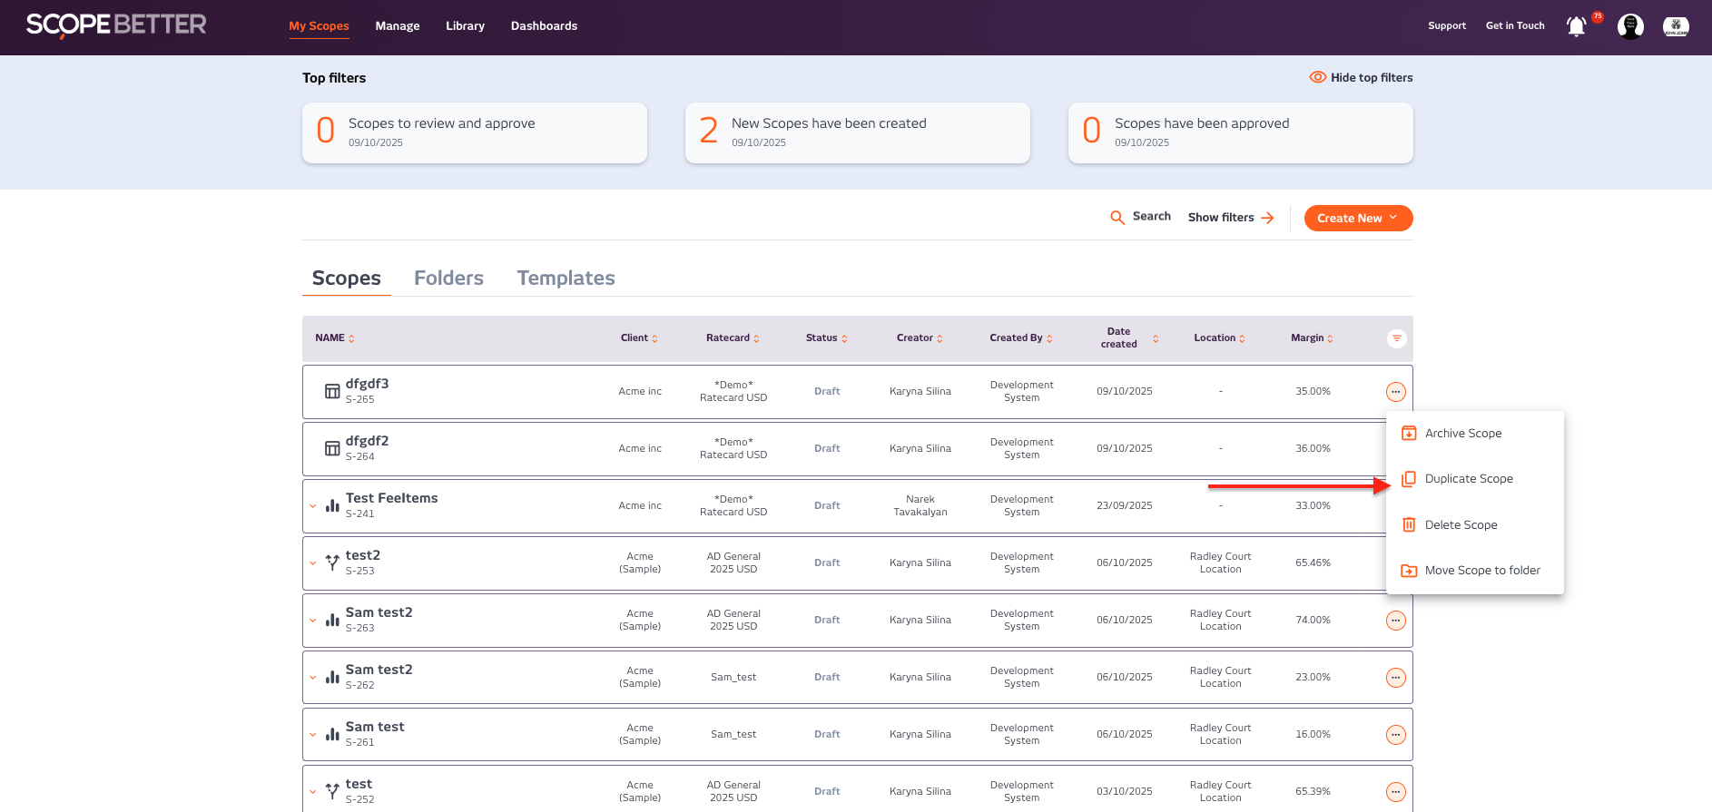This screenshot has height=812, width=1712.
Task: Toggle sorting on the Margin column
Action: (x=1312, y=338)
